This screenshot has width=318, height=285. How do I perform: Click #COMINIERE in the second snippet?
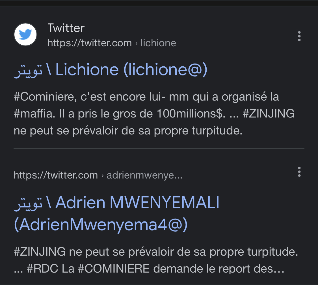[114, 269]
